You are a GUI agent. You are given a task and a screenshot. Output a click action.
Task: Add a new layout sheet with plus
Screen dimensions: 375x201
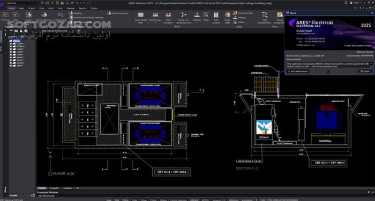click(x=77, y=188)
